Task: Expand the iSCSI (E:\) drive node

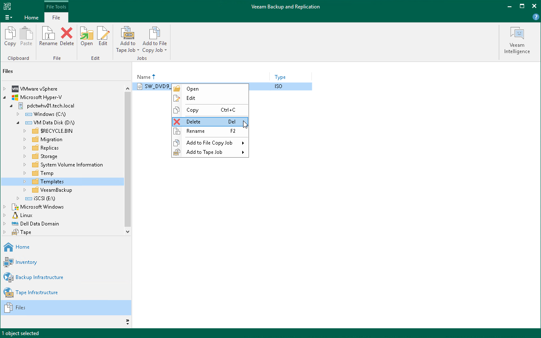Action: coord(18,199)
